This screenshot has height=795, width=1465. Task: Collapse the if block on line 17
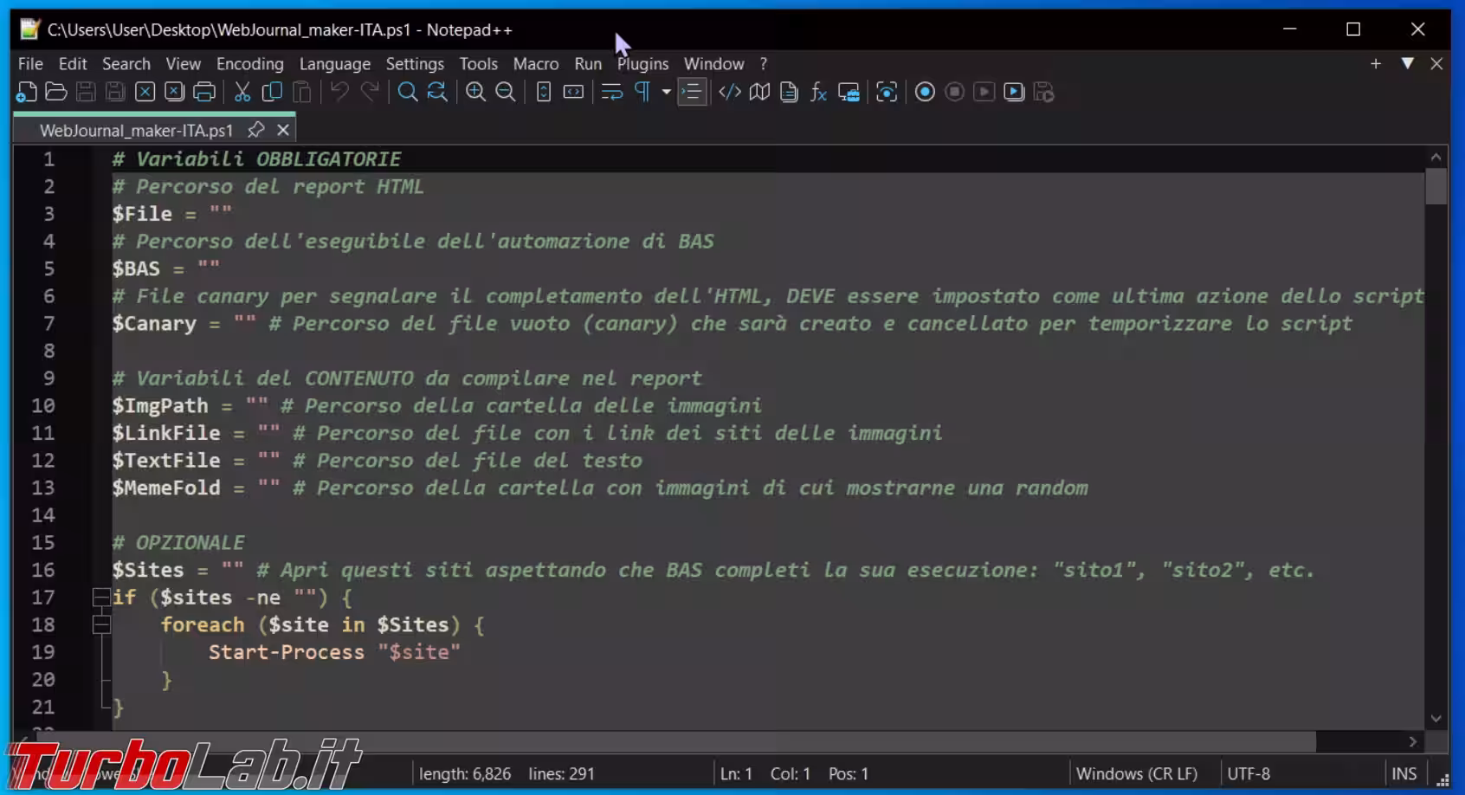click(101, 597)
